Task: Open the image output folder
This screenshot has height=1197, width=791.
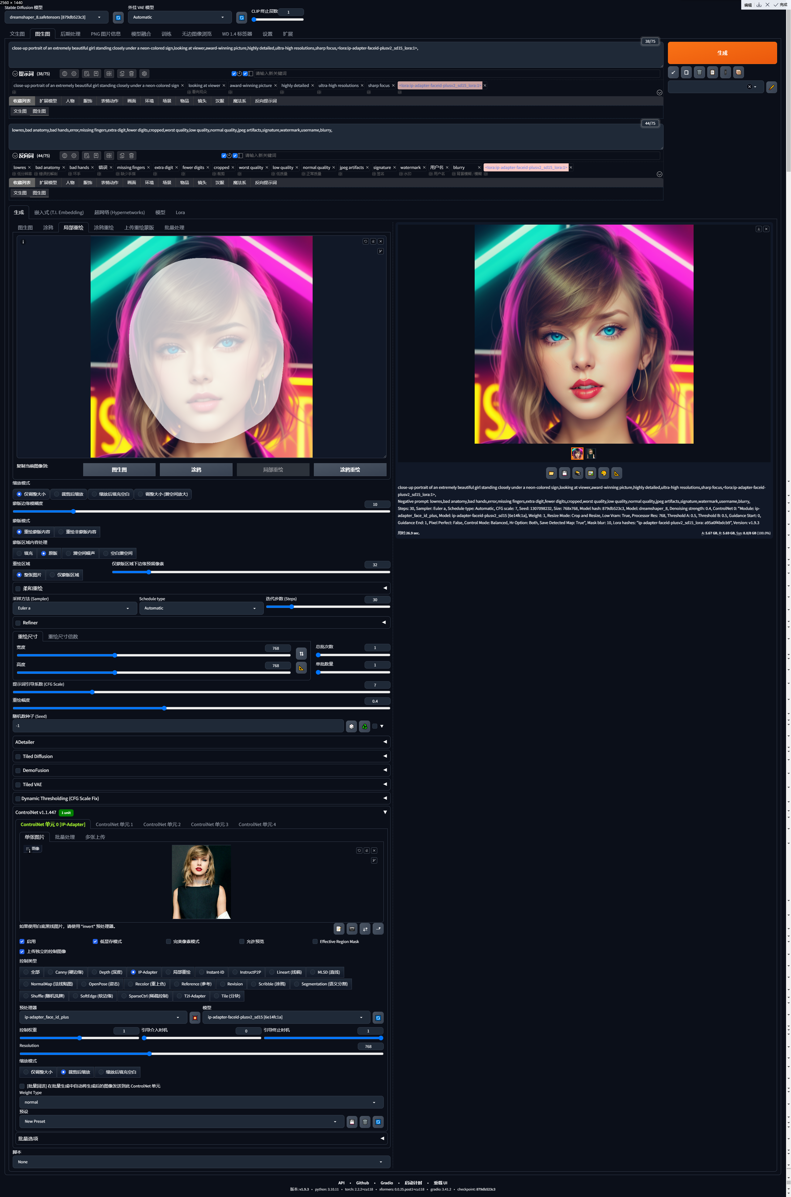Action: tap(551, 473)
